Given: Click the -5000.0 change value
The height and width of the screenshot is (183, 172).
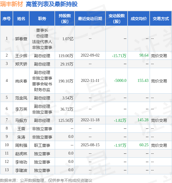Looking at the screenshot, I should pyautogui.click(x=120, y=80).
